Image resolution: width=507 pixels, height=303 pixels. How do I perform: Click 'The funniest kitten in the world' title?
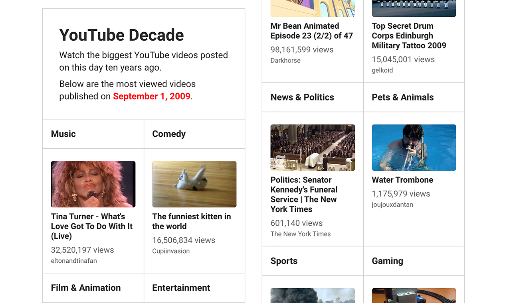coord(192,221)
